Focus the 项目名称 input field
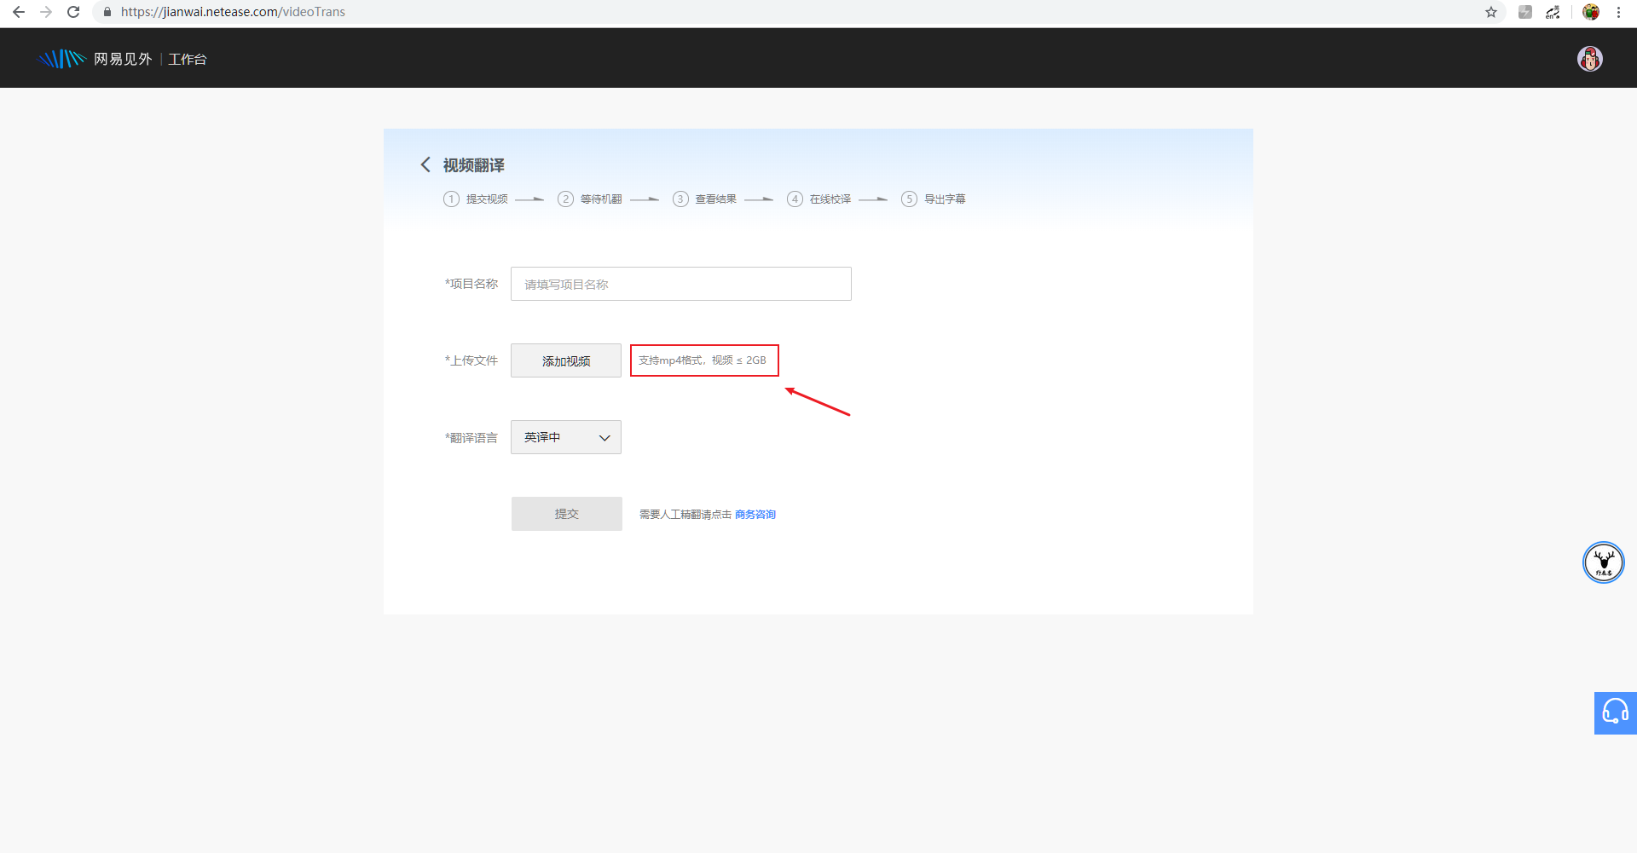The image size is (1637, 853). (681, 284)
